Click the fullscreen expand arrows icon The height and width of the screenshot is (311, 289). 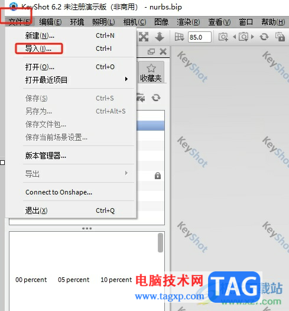144,37
